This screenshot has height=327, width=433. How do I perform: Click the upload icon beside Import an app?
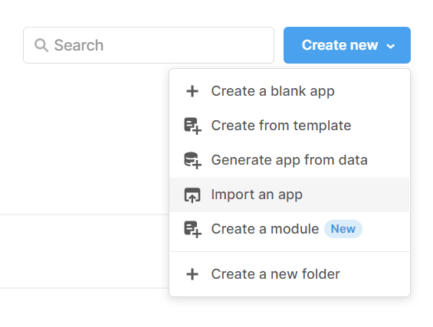pos(192,195)
